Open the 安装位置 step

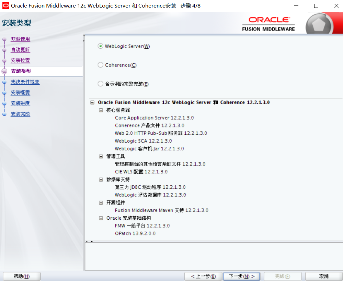(x=20, y=60)
